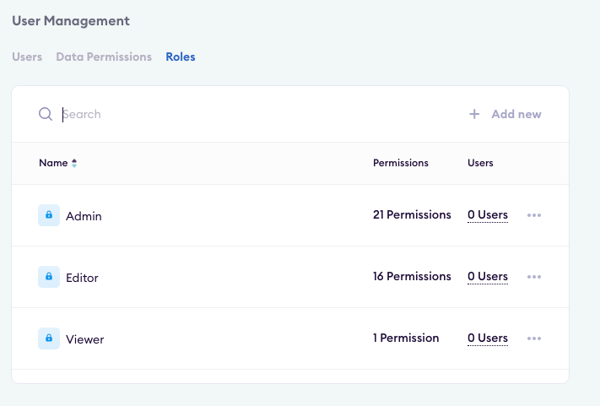Switch to the Data Permissions tab
The height and width of the screenshot is (406, 600).
104,57
